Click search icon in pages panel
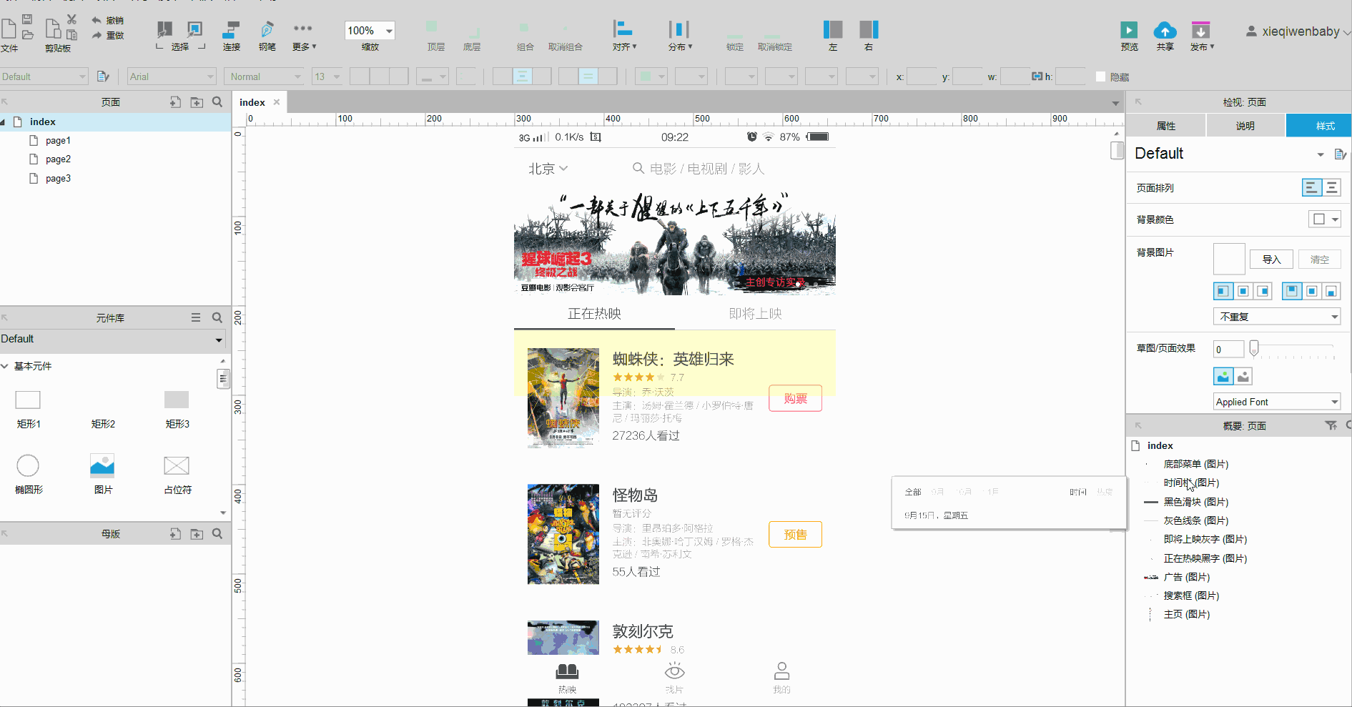The height and width of the screenshot is (707, 1352). 217,102
